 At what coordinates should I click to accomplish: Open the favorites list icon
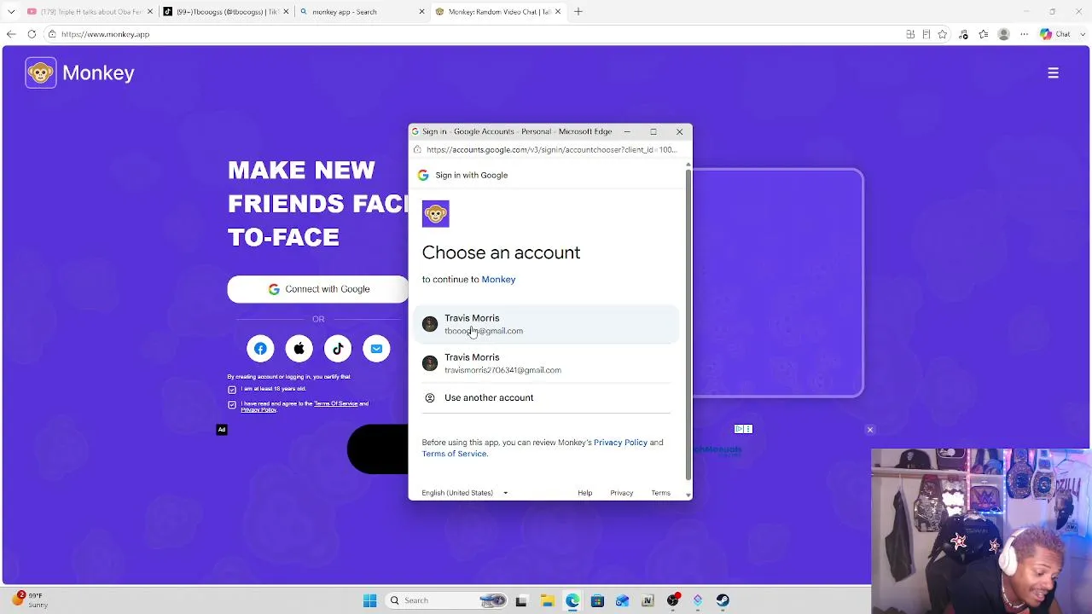[984, 34]
